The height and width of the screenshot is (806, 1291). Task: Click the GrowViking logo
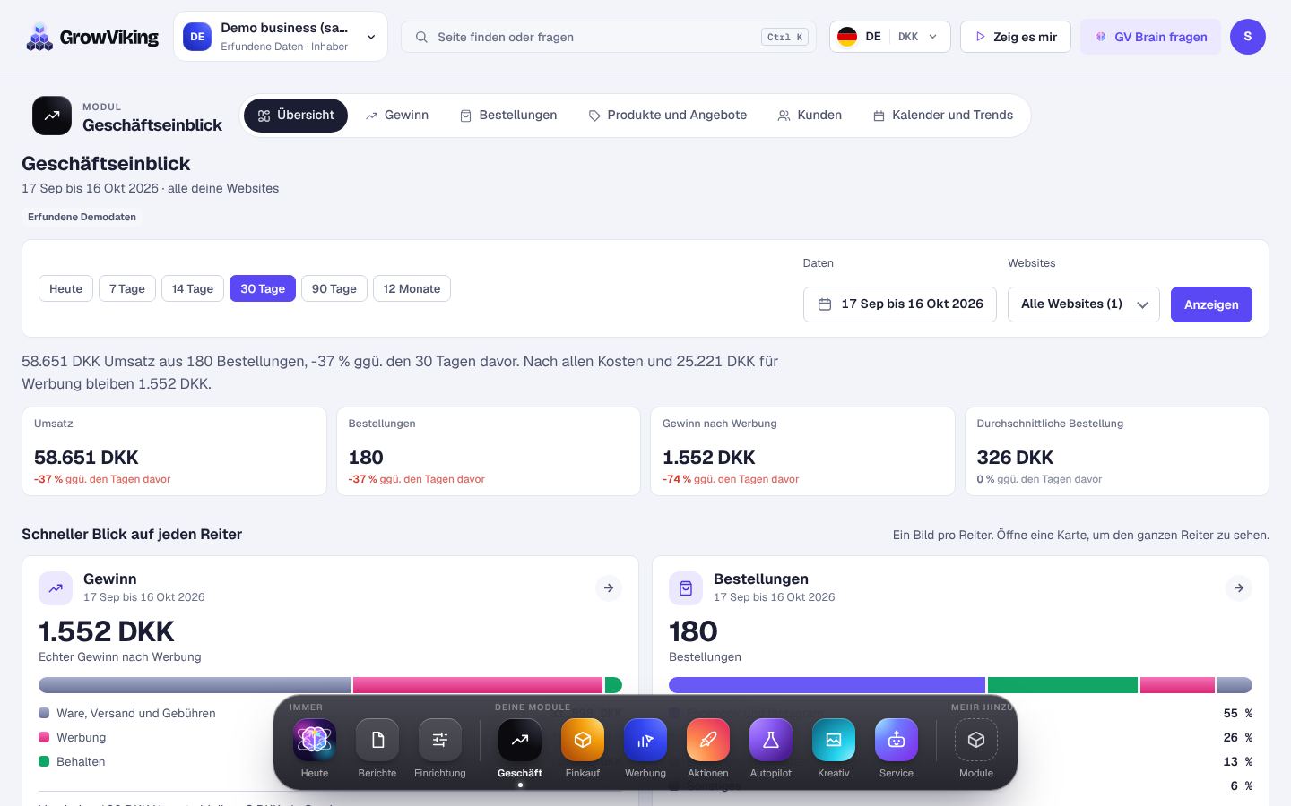click(x=92, y=37)
